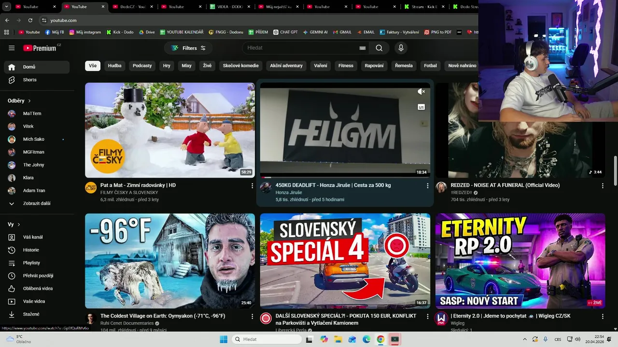Select the Skečové komedie chip
Screen dimensions: 618x347
click(240, 66)
